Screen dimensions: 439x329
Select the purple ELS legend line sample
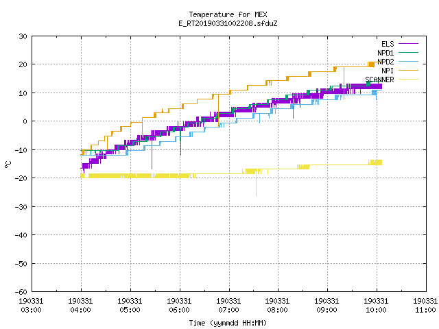(x=408, y=44)
